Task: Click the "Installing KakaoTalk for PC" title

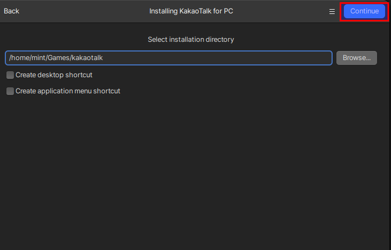Action: point(191,11)
